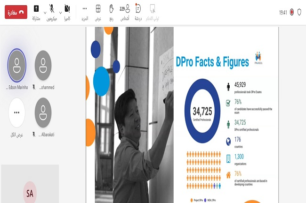Click the building icon beside 1,300

point(228,159)
